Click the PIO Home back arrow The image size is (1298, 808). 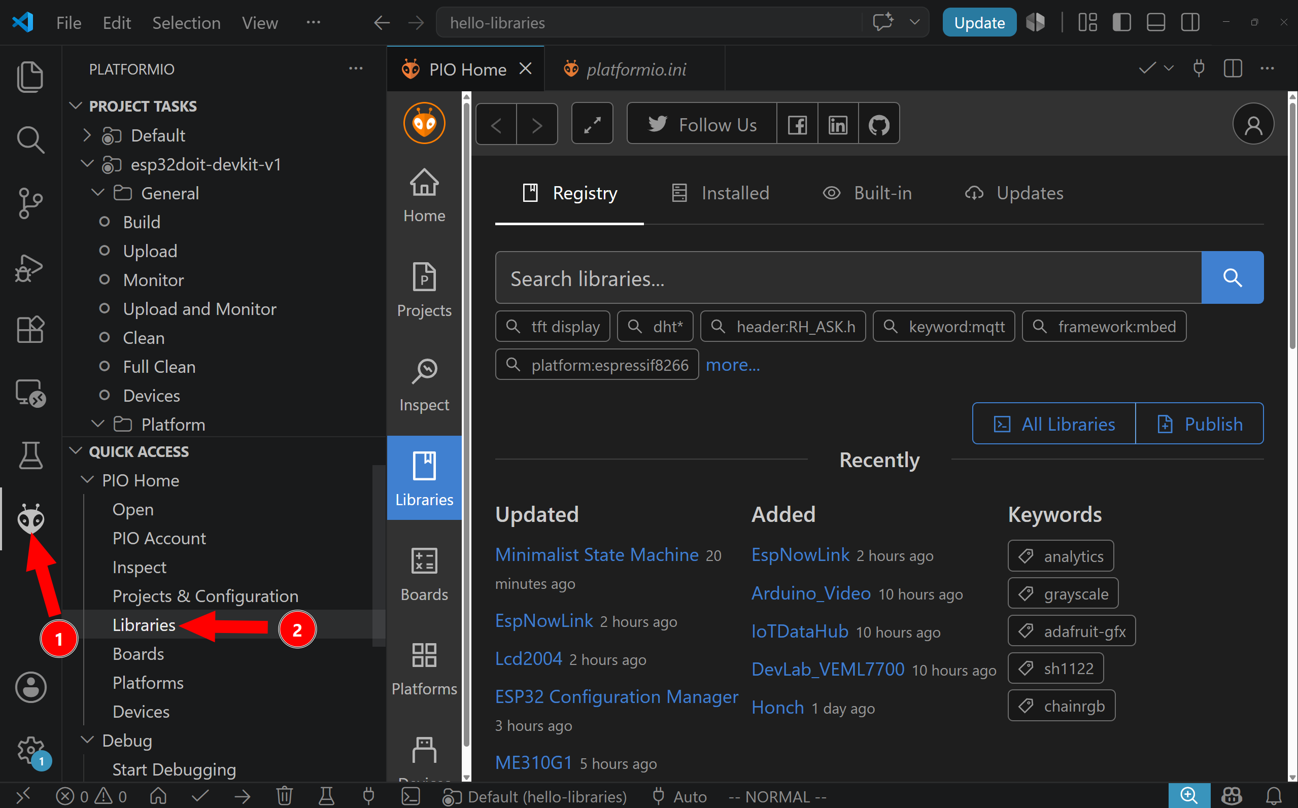point(496,124)
